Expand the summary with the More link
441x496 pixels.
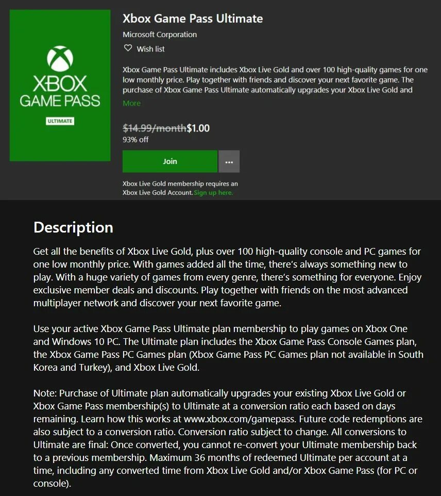click(131, 103)
